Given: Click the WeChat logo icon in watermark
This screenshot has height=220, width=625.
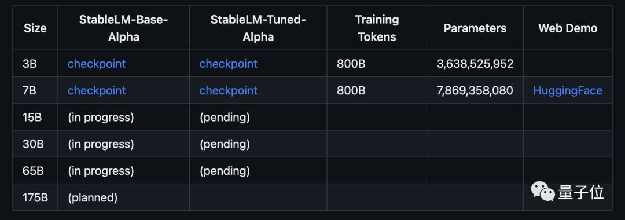Looking at the screenshot, I should [542, 192].
